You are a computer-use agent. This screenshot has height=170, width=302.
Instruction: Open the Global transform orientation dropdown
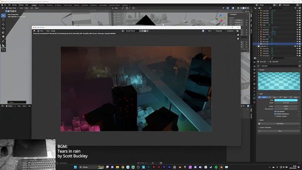pos(116,8)
